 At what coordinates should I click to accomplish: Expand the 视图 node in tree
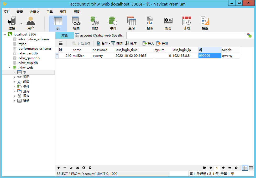coord(14,77)
